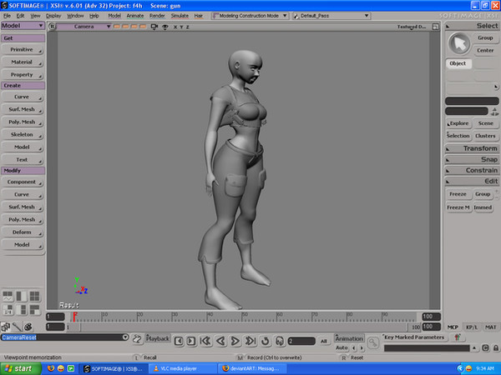This screenshot has width=501, height=375.
Task: Open Firefox from the quick launch bar
Action: [x=51, y=367]
